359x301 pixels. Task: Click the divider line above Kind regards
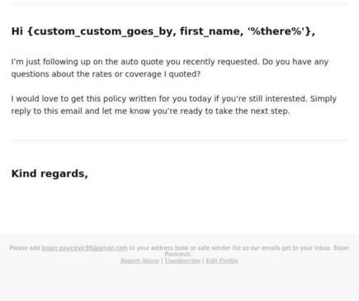pos(179,140)
